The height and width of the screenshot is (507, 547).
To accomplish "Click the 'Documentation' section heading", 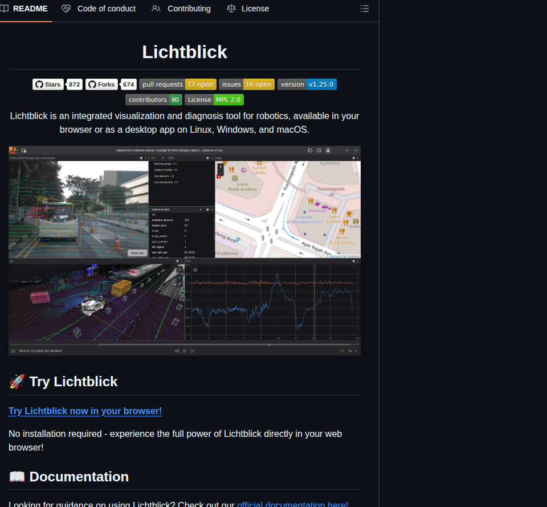I will pos(69,477).
